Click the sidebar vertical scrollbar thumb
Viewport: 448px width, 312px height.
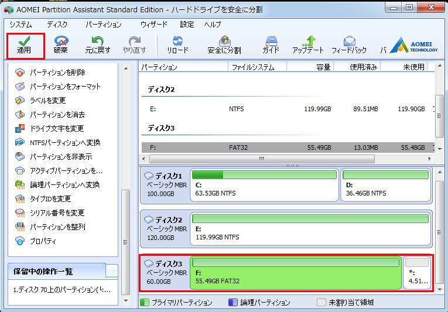(x=126, y=242)
